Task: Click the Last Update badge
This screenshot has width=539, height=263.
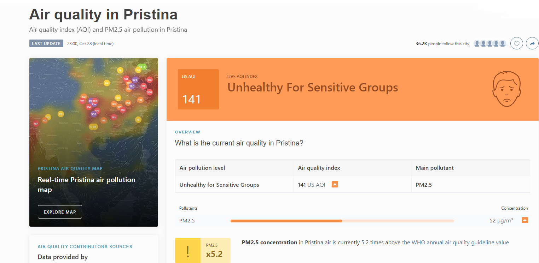Action: click(46, 44)
